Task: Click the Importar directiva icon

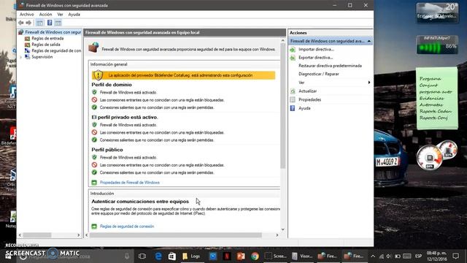Action: pyautogui.click(x=293, y=50)
